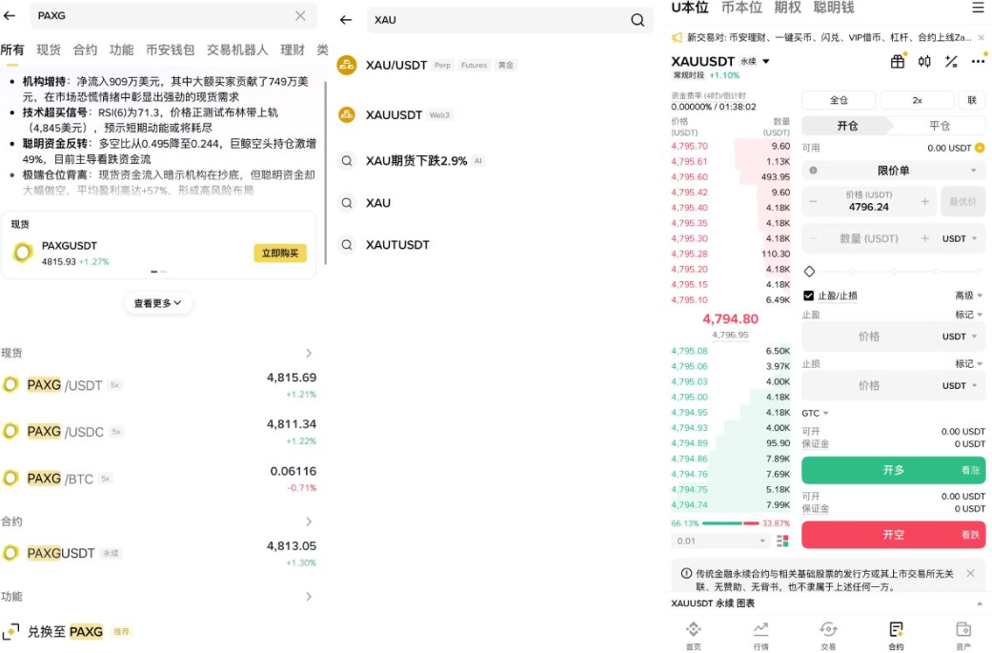Tap long/short ratio bar 66.13%
Image resolution: width=992 pixels, height=653 pixels.
pyautogui.click(x=730, y=523)
